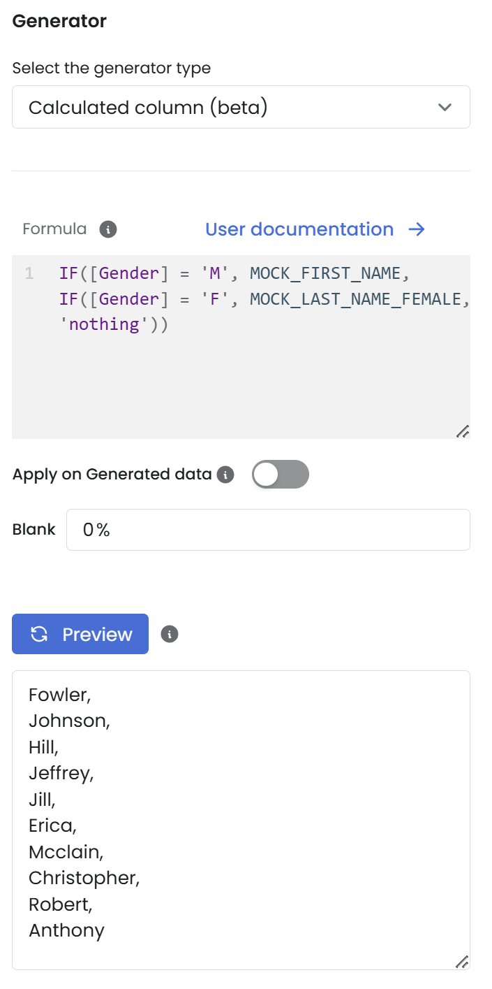This screenshot has height=989, width=492.
Task: Click the Blank percentage input field
Action: coord(268,530)
